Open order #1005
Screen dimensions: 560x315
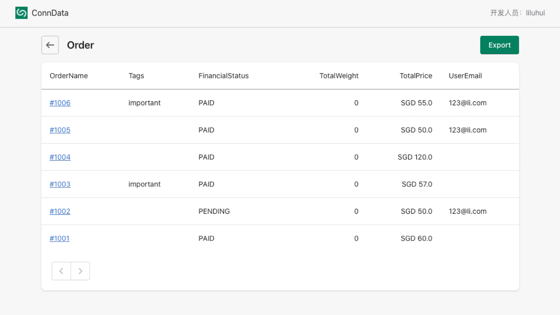60,130
